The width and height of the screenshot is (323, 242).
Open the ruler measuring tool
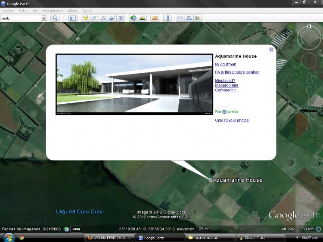tap(168, 18)
